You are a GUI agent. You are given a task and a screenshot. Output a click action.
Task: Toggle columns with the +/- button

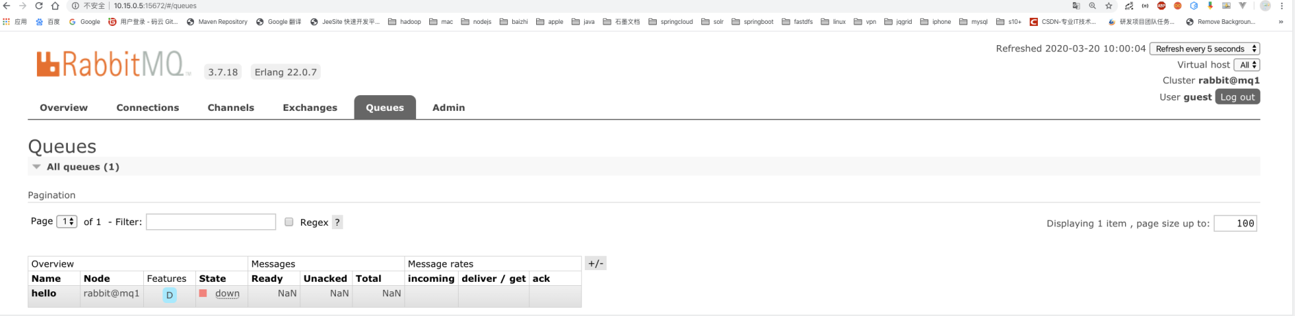[596, 263]
